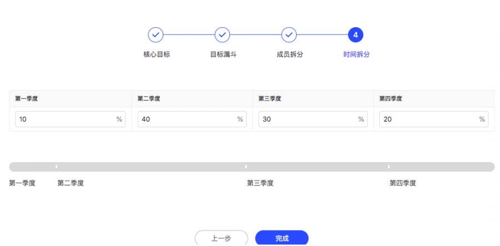Viewport: 500px width, 246px height.
Task: Click the 第一季度 label below the slider
Action: pos(22,183)
